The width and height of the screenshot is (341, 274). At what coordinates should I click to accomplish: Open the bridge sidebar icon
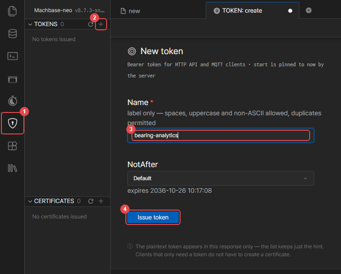(13, 79)
